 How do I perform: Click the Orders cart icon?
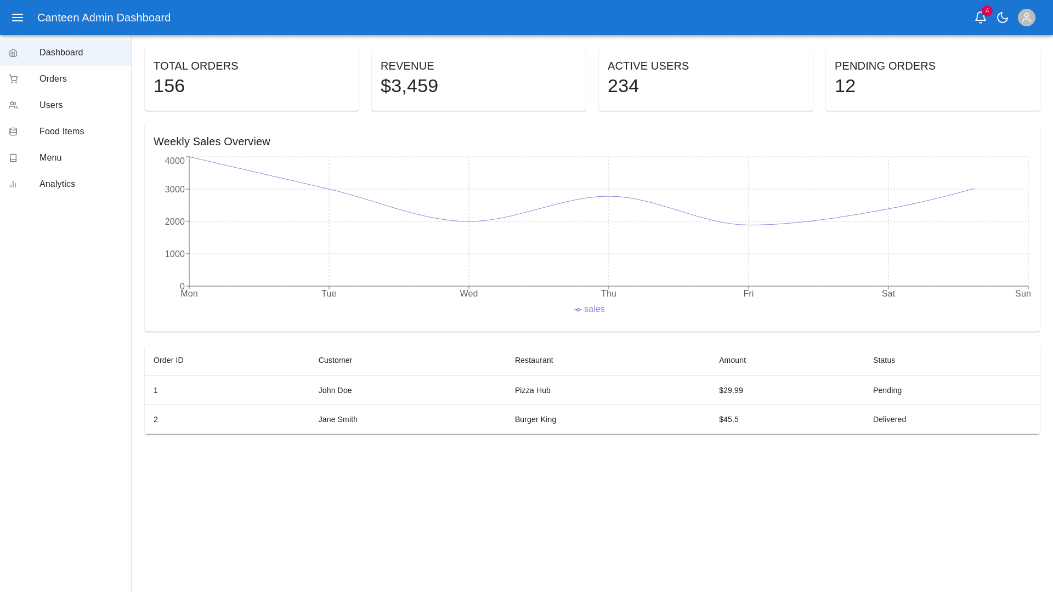(x=13, y=79)
